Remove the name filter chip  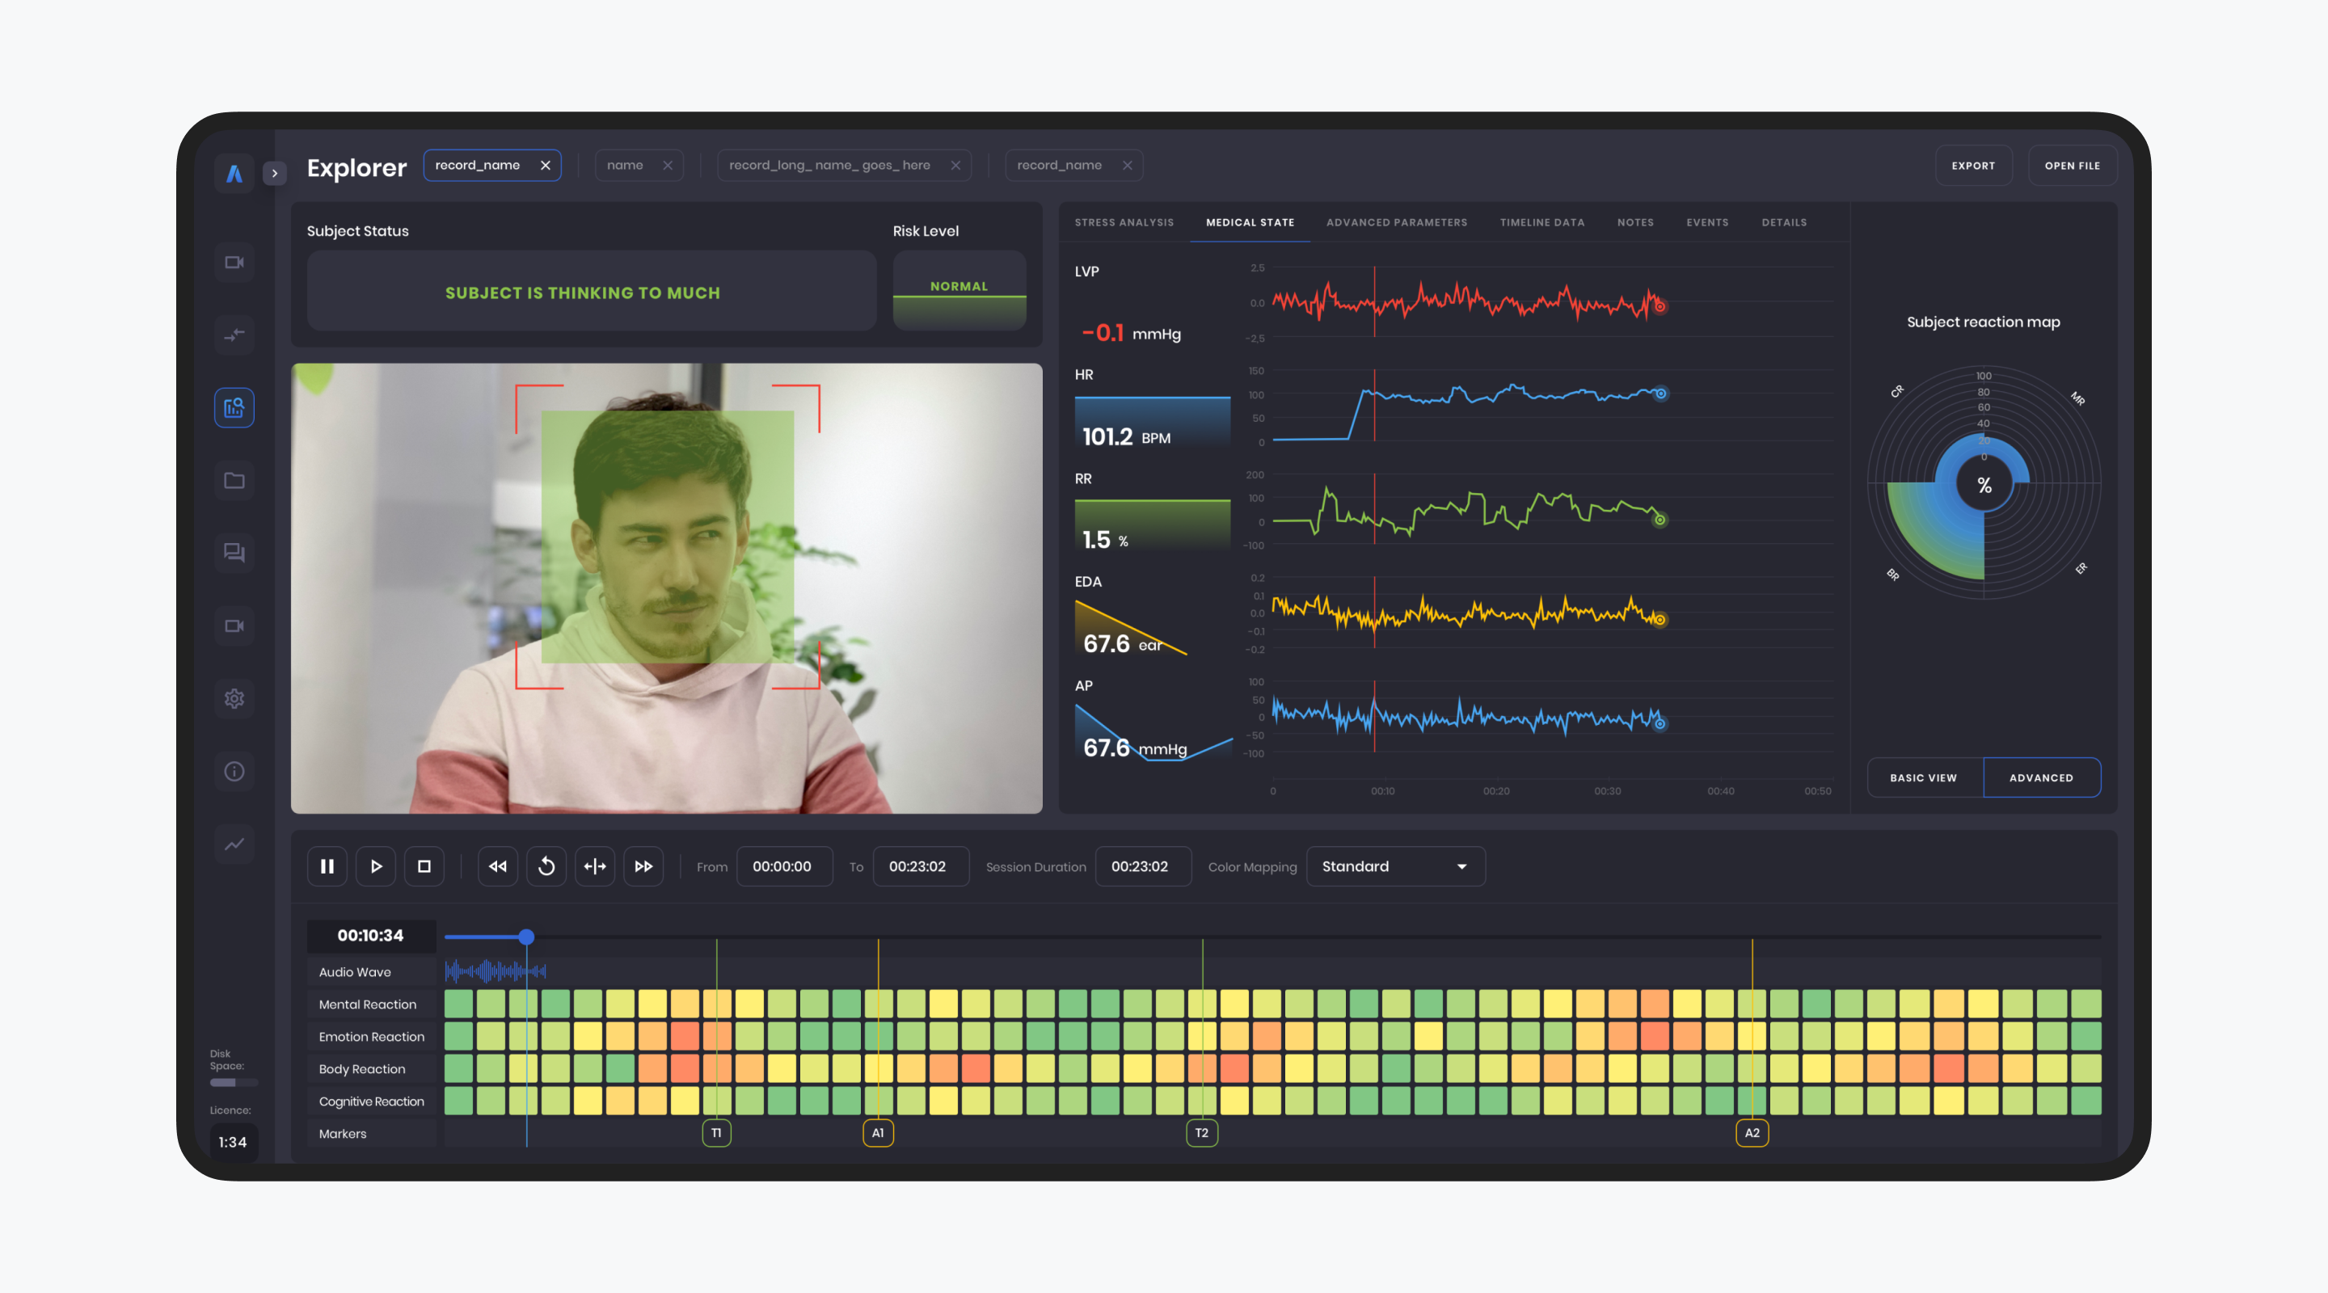point(668,164)
